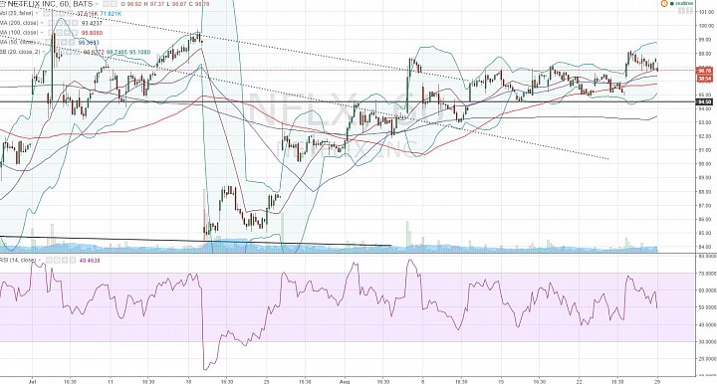
Task: Select the 94.50 horizontal line price label
Action: click(704, 101)
